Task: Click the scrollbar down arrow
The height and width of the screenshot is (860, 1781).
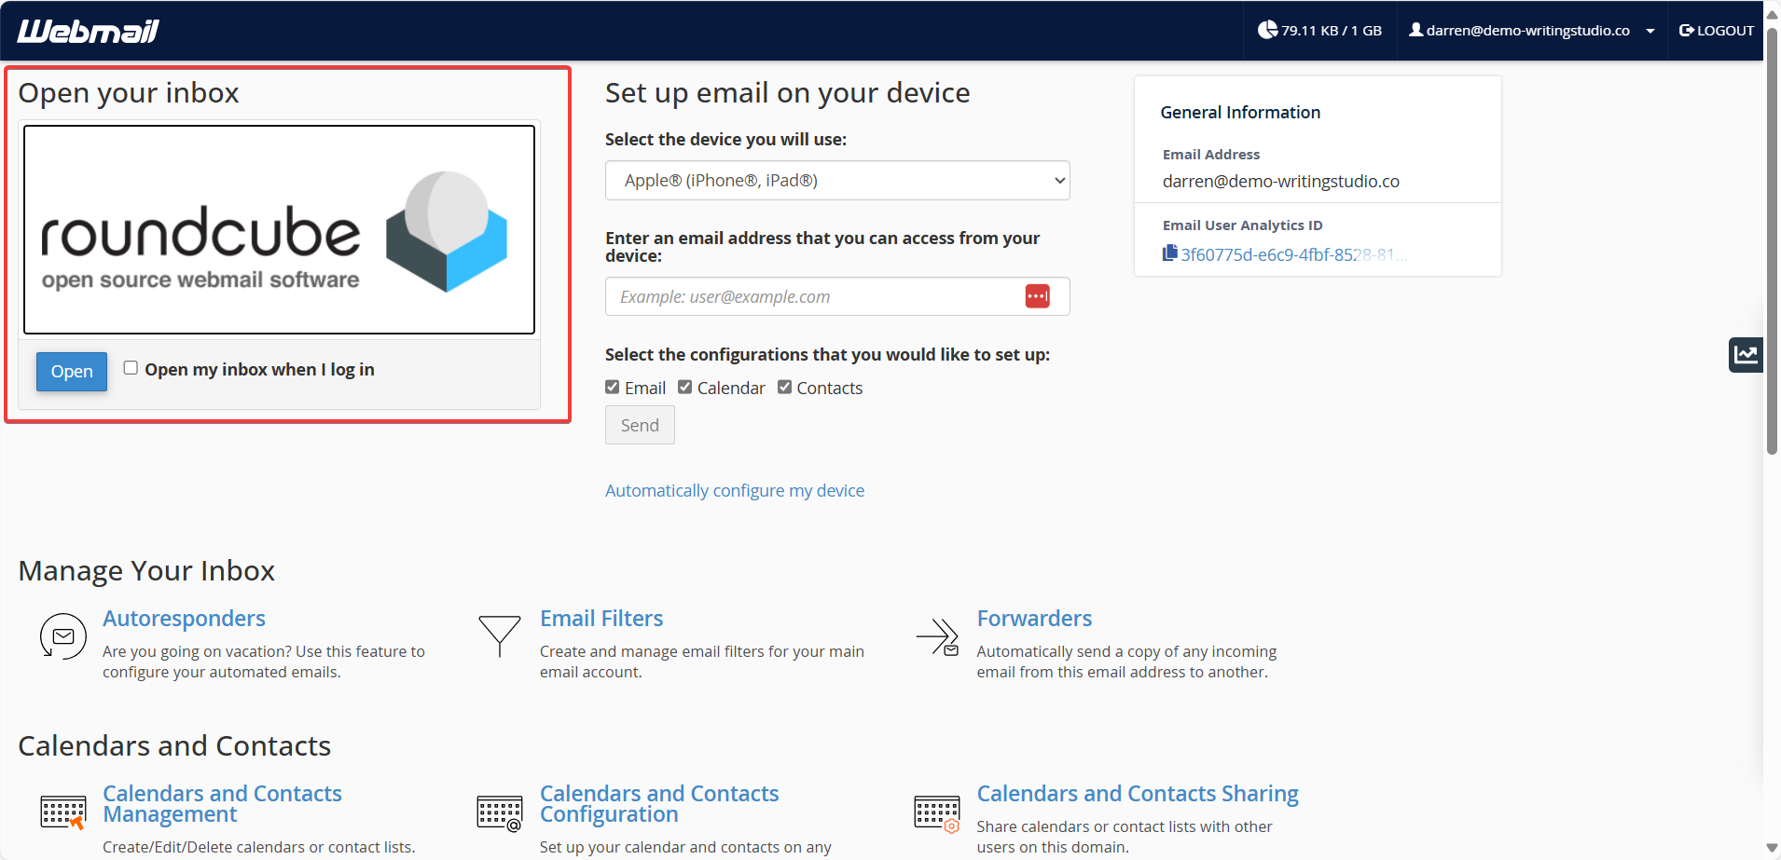Action: click(1772, 849)
